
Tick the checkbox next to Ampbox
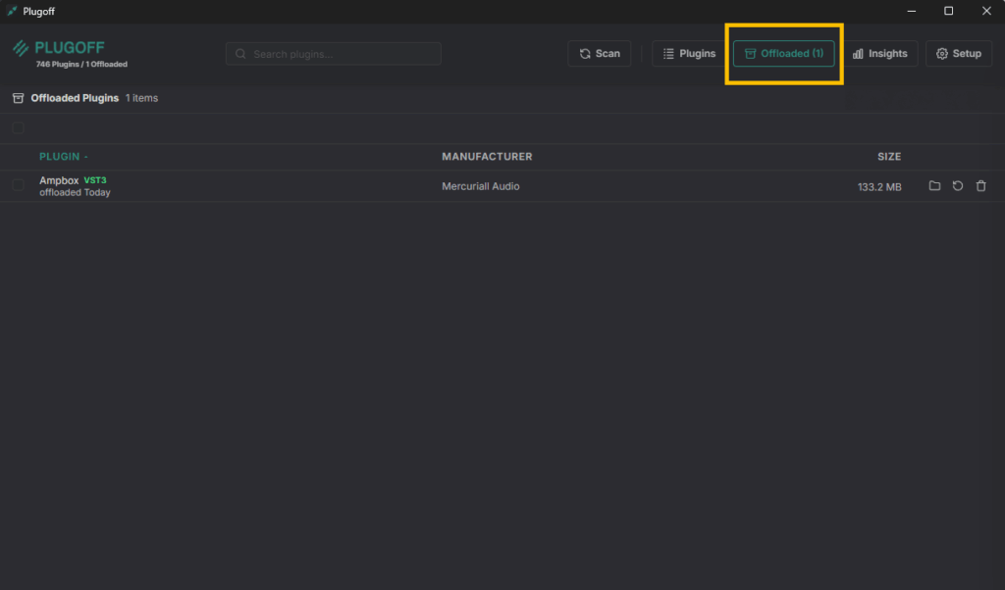click(x=18, y=185)
